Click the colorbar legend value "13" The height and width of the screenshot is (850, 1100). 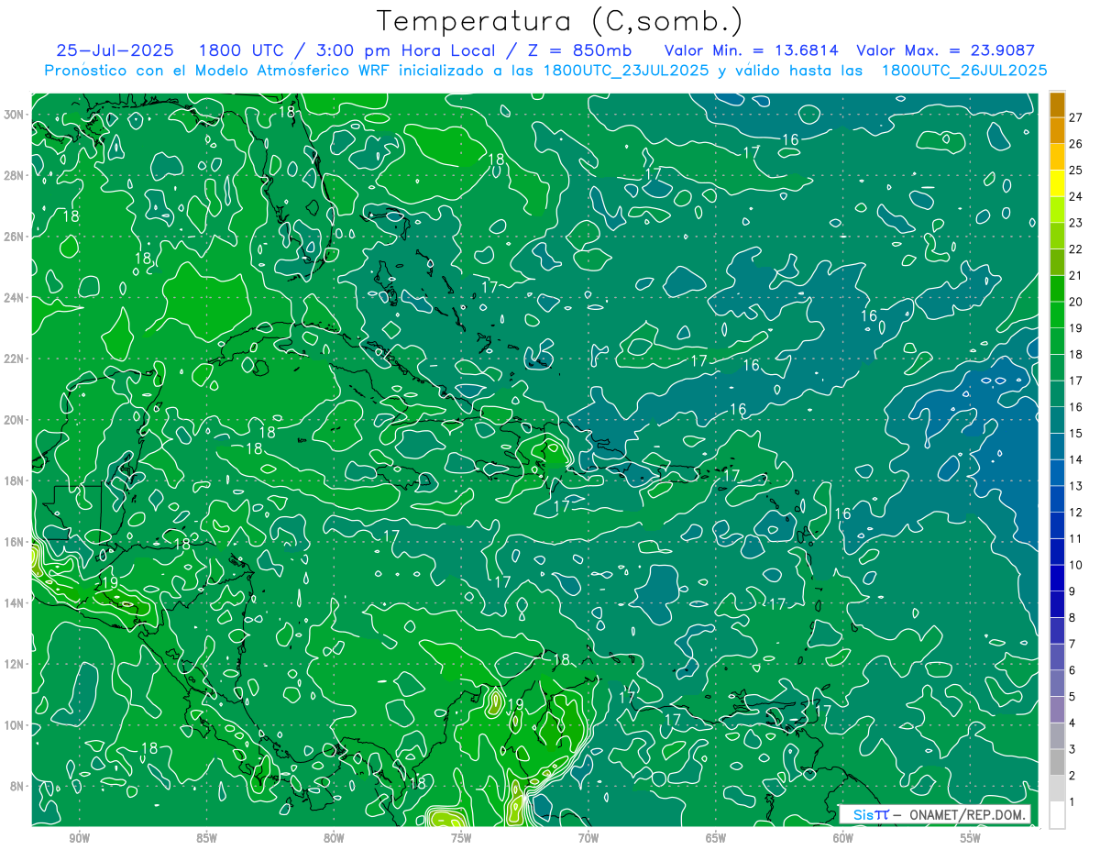1075,486
